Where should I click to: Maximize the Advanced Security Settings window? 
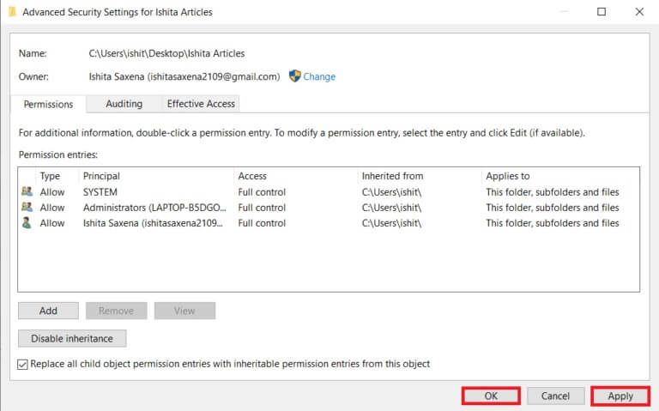602,12
